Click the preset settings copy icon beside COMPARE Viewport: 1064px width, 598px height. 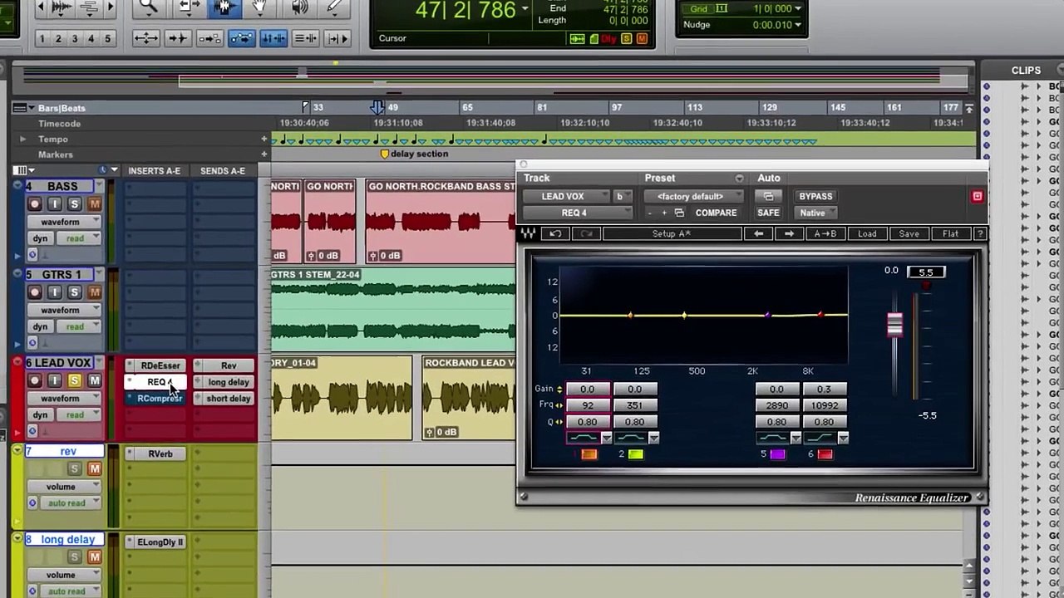point(679,213)
